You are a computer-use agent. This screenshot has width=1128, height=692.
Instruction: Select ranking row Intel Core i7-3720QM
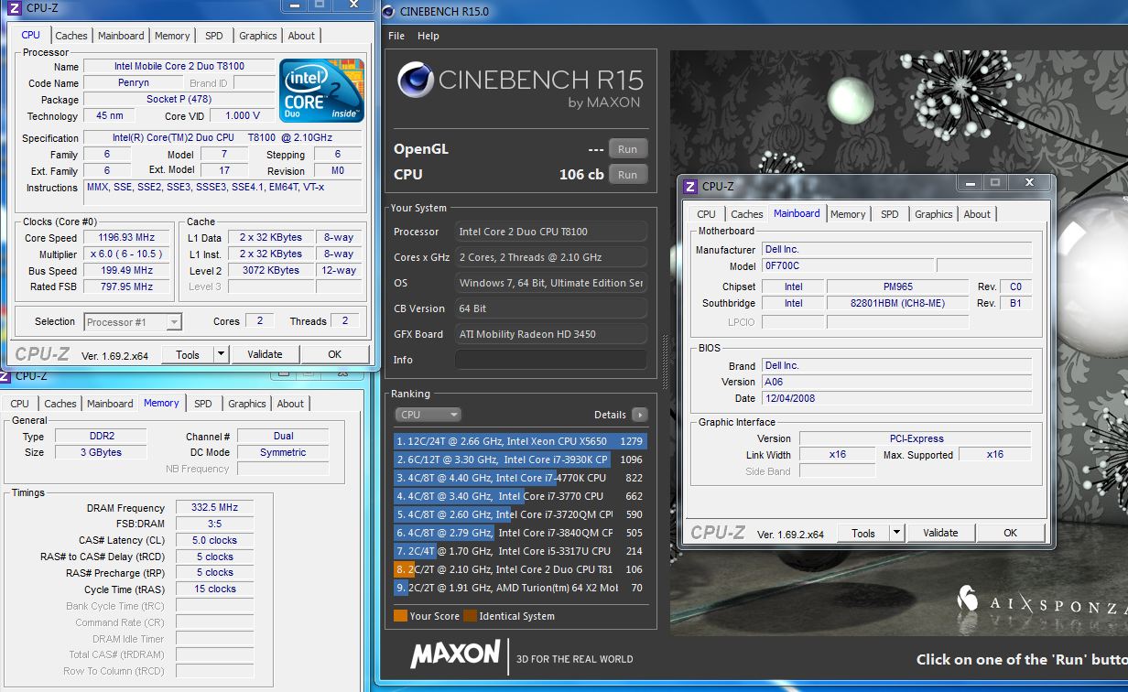520,514
